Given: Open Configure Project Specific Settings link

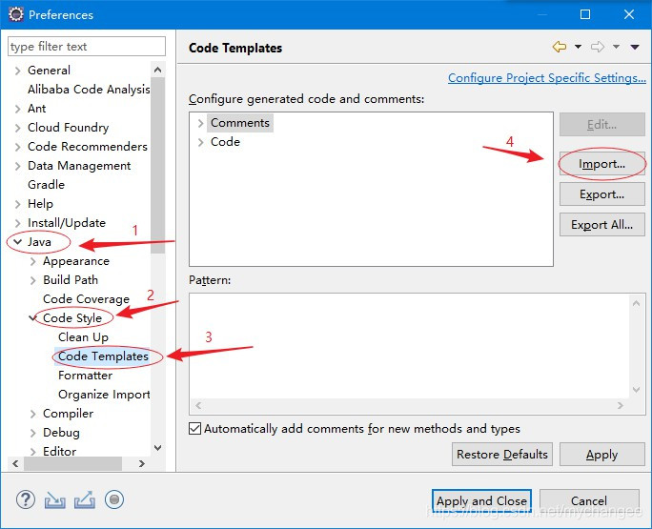Looking at the screenshot, I should 546,78.
